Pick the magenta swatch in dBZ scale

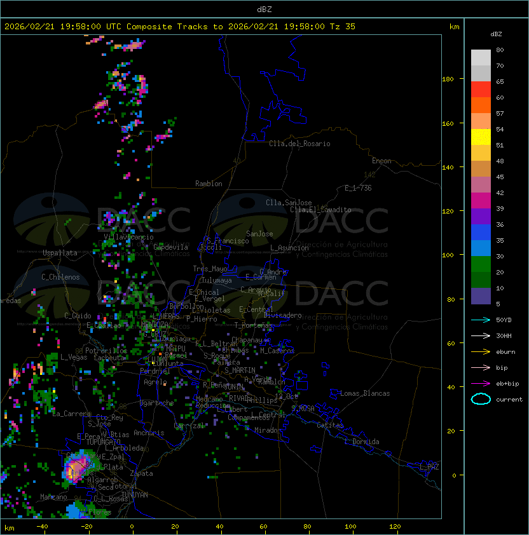pos(481,201)
